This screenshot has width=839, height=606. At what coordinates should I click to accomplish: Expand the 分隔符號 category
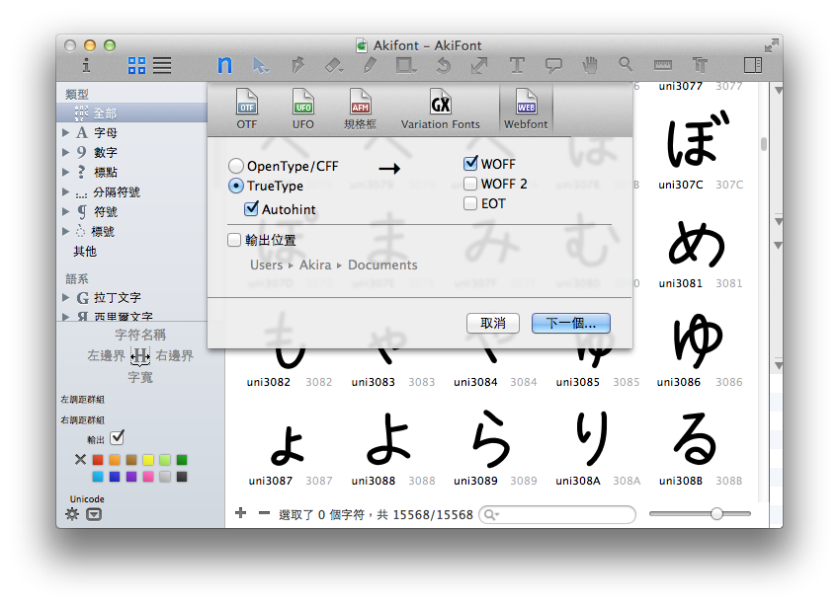click(65, 191)
